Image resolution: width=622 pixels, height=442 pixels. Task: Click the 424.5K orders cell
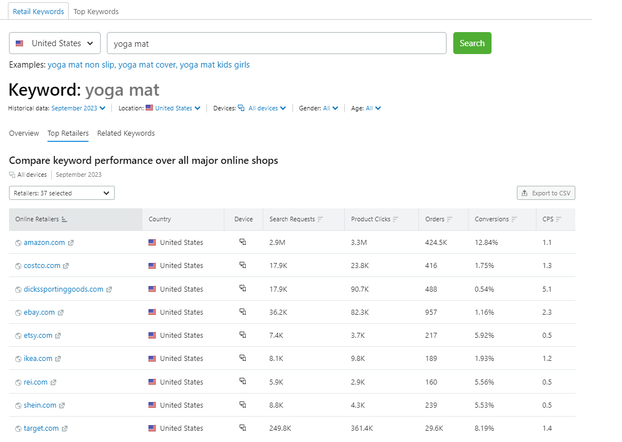[436, 242]
